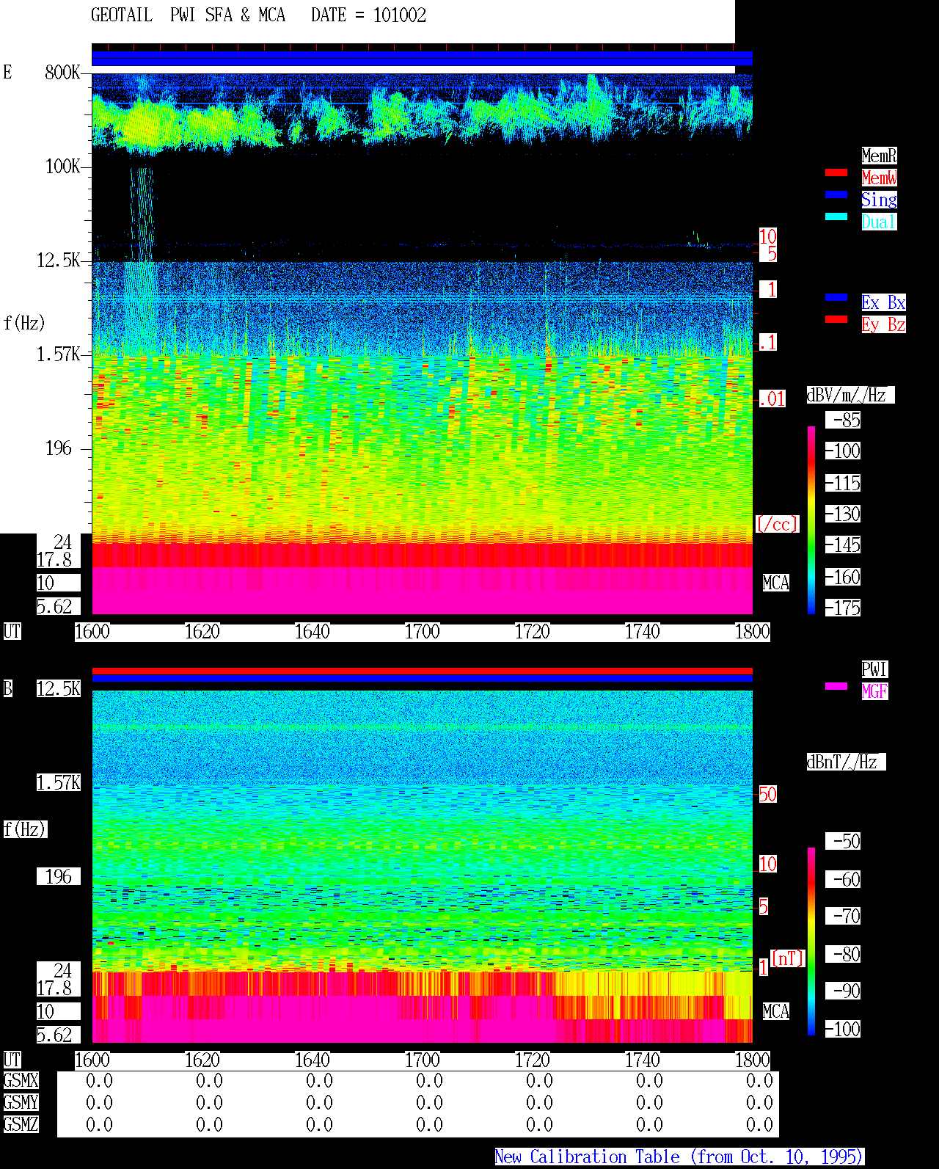
Task: Click the GSMX row label
Action: tap(21, 1081)
